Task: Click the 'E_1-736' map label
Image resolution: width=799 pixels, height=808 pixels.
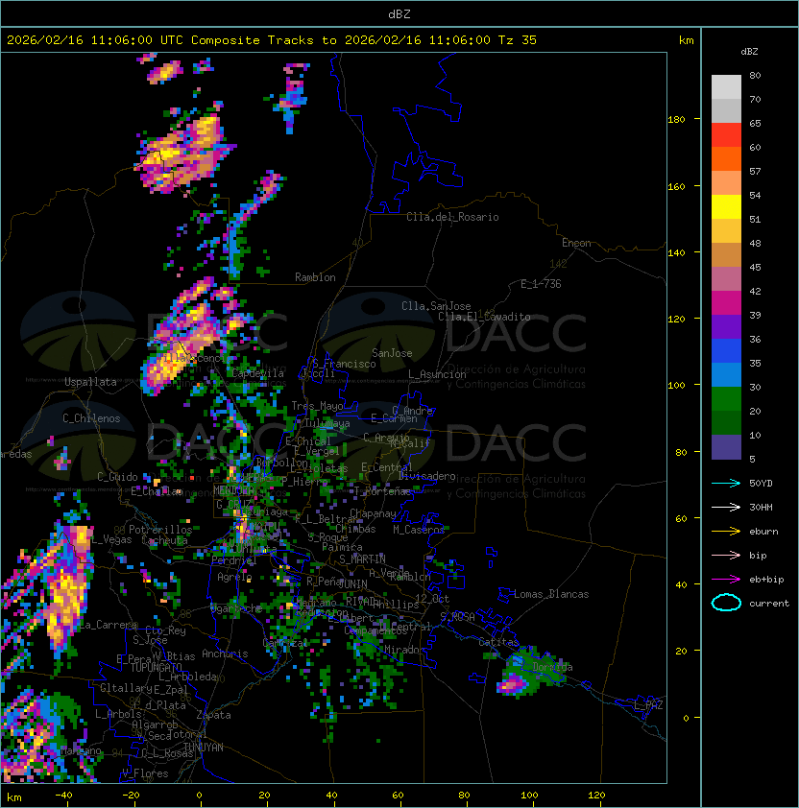Action: (x=541, y=284)
